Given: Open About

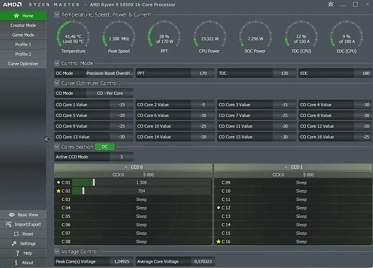Looking at the screenshot, I should tap(23, 263).
